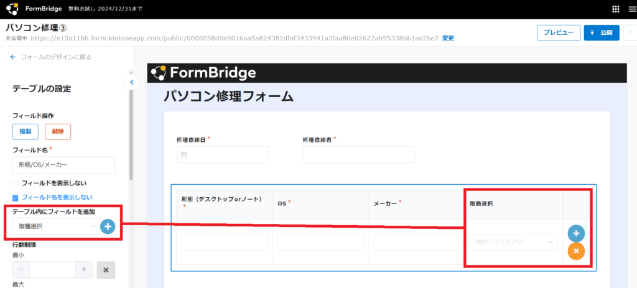
Task: Click the 公開 publish button
Action: pyautogui.click(x=602, y=32)
